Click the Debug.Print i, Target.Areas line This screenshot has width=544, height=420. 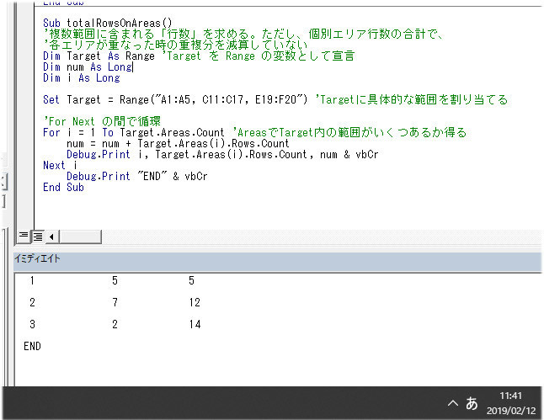pyautogui.click(x=222, y=154)
